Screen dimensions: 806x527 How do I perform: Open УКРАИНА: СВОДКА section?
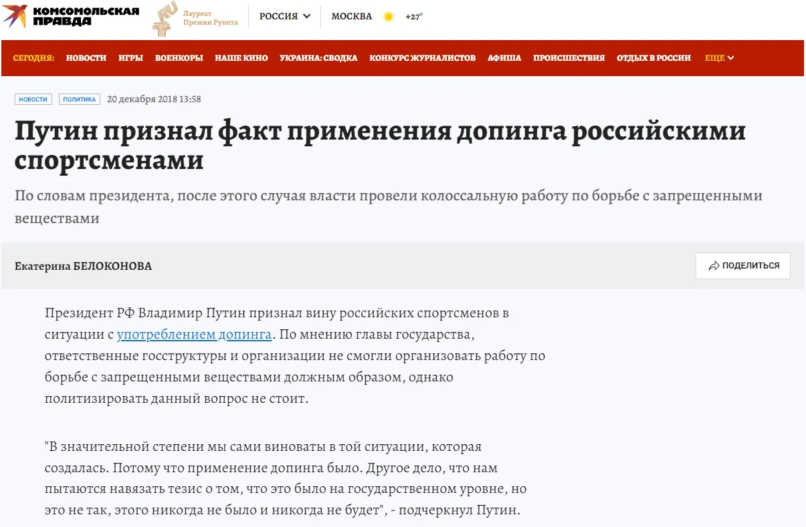[x=318, y=58]
